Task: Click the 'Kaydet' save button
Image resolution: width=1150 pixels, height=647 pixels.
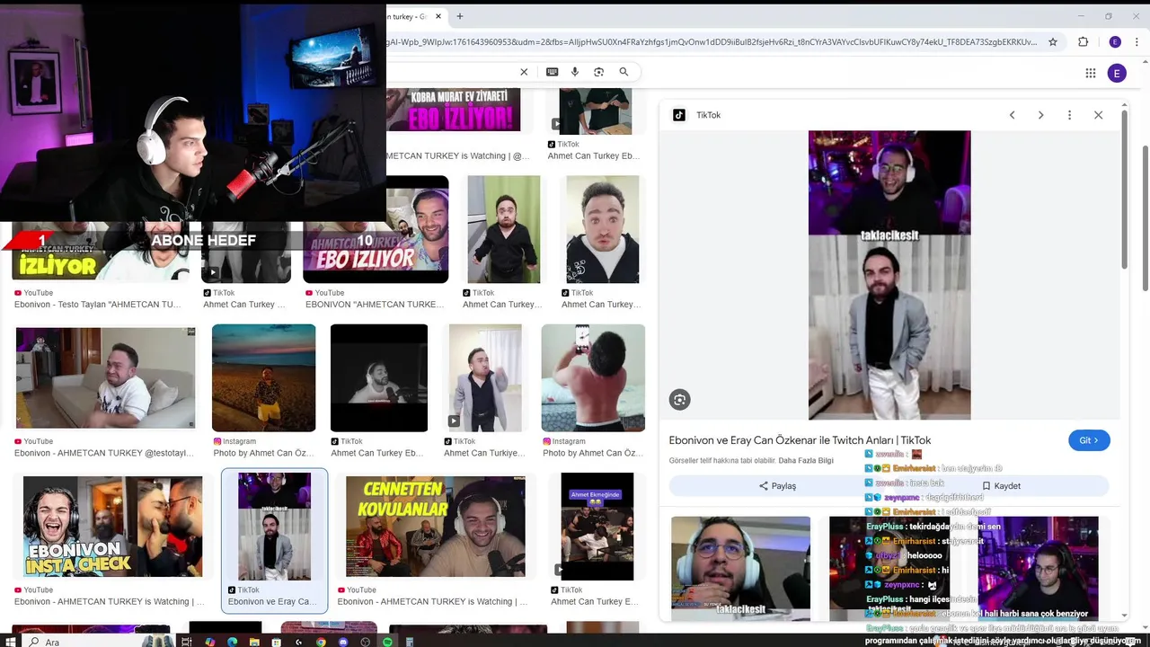Action: (x=1001, y=486)
